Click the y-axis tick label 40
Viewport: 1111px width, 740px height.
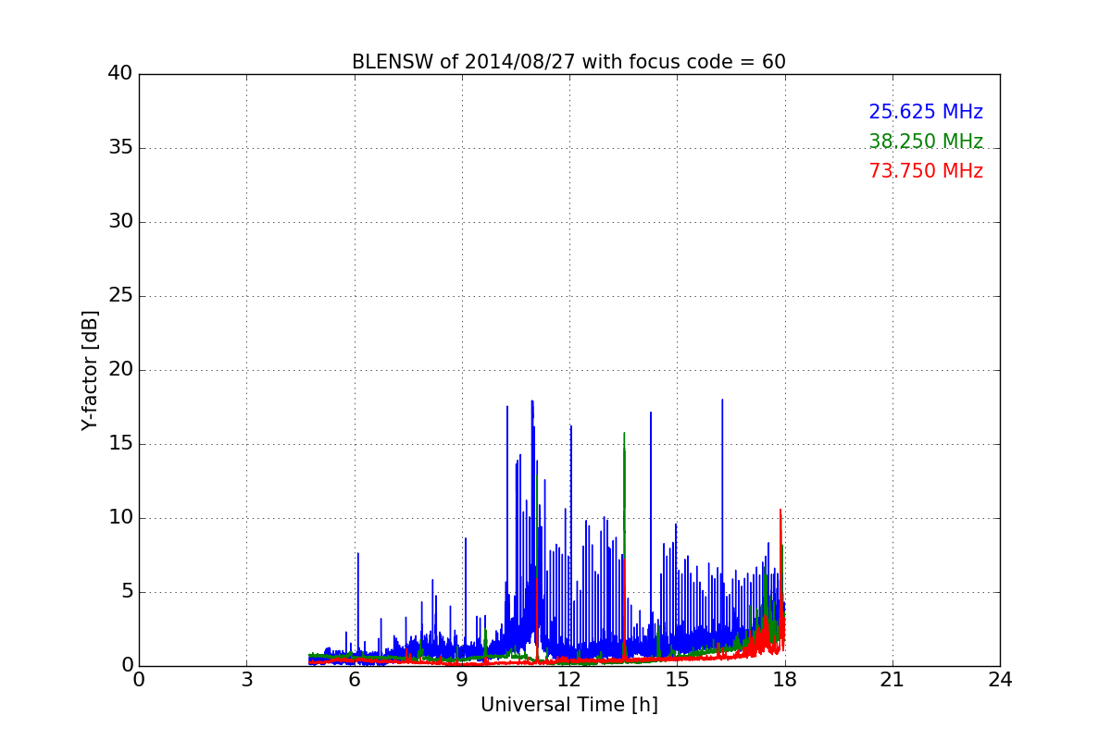(120, 74)
